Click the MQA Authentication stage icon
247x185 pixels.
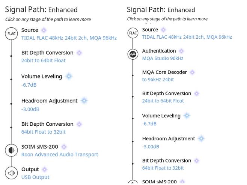tap(133, 54)
